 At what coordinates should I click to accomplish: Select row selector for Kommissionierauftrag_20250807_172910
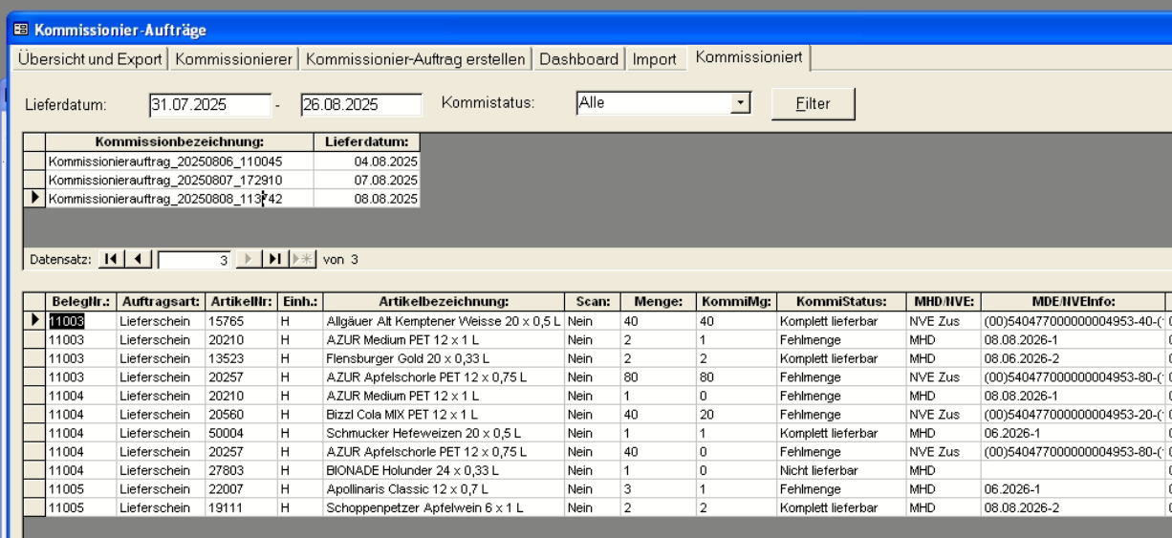33,180
